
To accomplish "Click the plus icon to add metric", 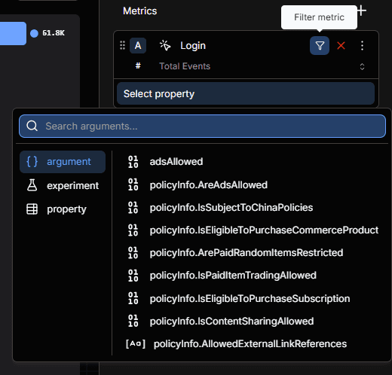I will [362, 11].
